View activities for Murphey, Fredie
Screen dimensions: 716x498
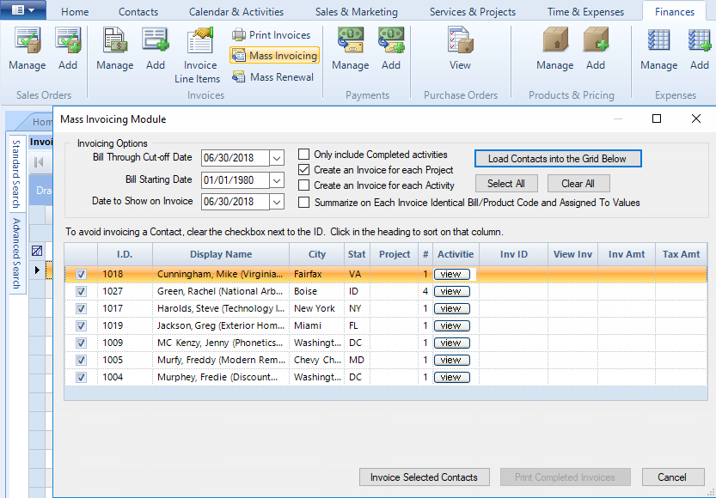[x=451, y=377]
